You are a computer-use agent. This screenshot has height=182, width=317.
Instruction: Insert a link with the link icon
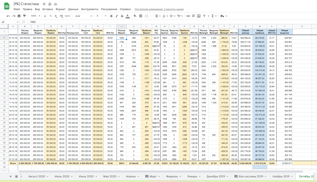[x=188, y=16]
